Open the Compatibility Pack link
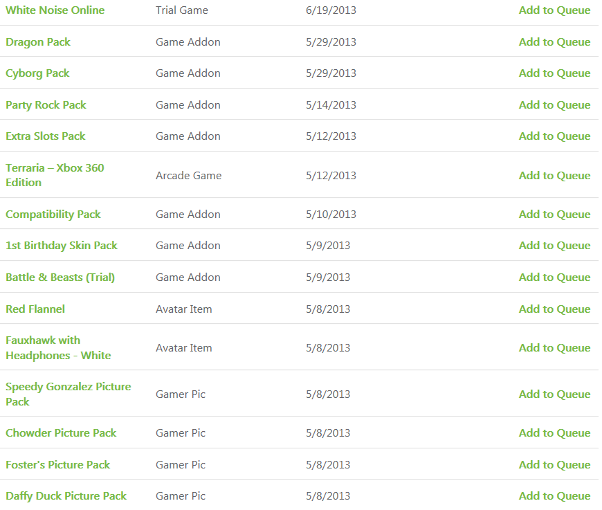The width and height of the screenshot is (602, 510). (53, 215)
